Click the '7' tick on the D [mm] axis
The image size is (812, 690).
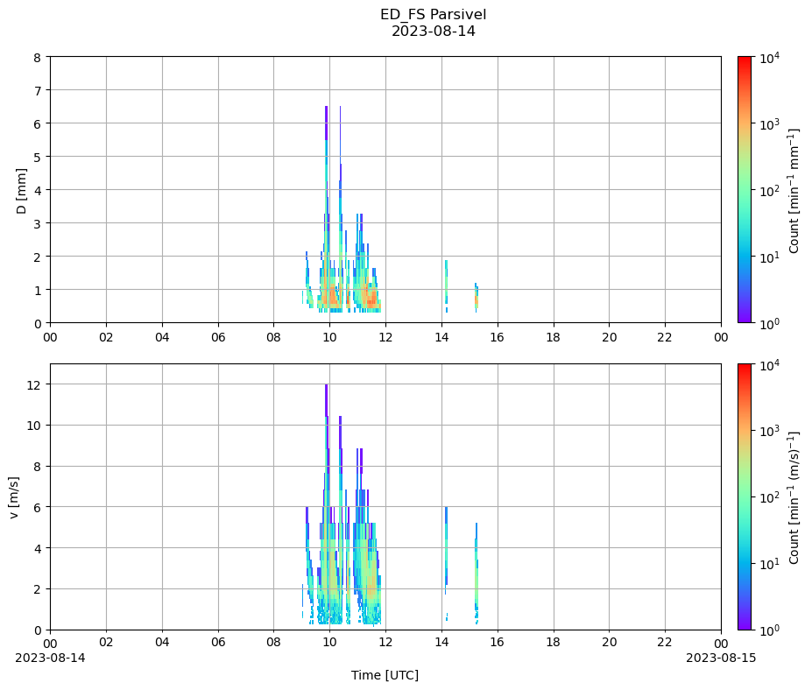(38, 90)
